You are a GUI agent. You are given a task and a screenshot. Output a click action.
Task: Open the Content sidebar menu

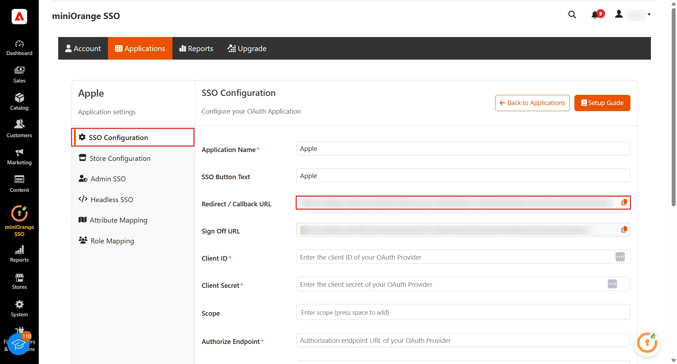pos(19,184)
